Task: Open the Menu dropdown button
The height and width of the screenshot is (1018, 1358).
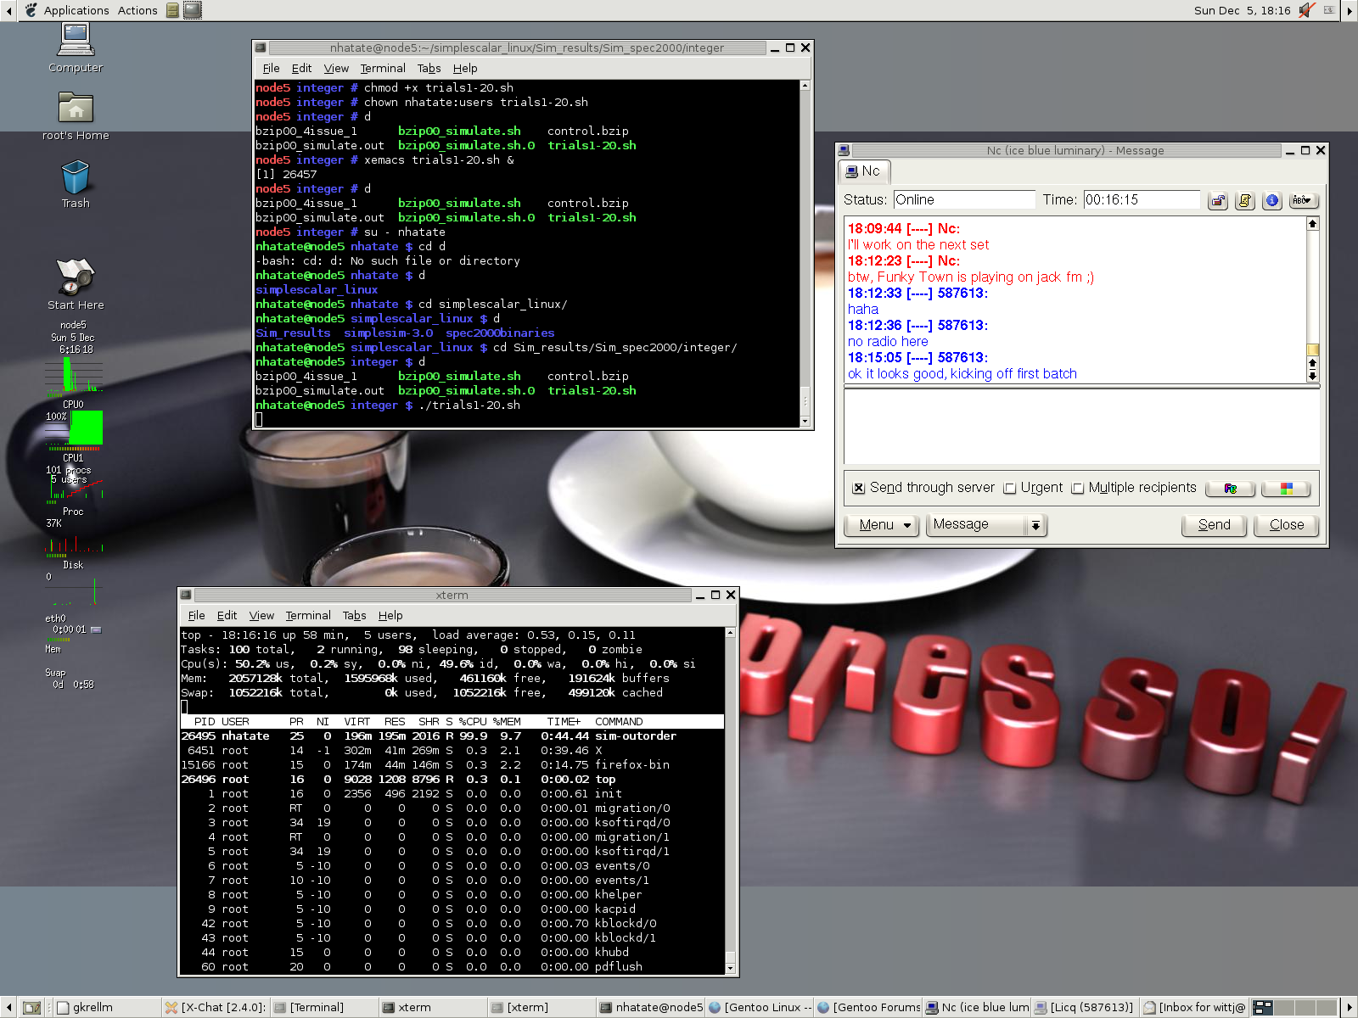Action: pyautogui.click(x=883, y=525)
